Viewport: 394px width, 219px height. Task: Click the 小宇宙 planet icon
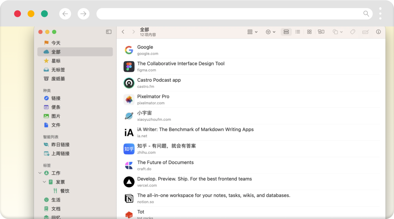[x=129, y=116]
